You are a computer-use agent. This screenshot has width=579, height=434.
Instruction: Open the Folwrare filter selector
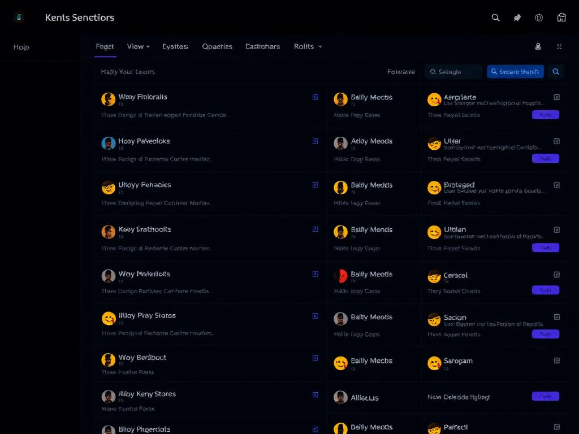pyautogui.click(x=401, y=72)
